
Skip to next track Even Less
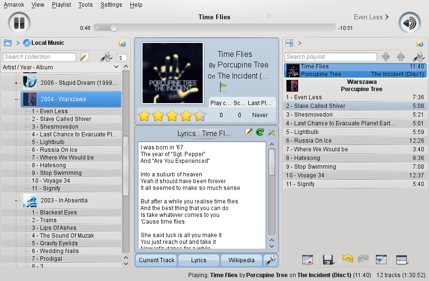(x=371, y=17)
